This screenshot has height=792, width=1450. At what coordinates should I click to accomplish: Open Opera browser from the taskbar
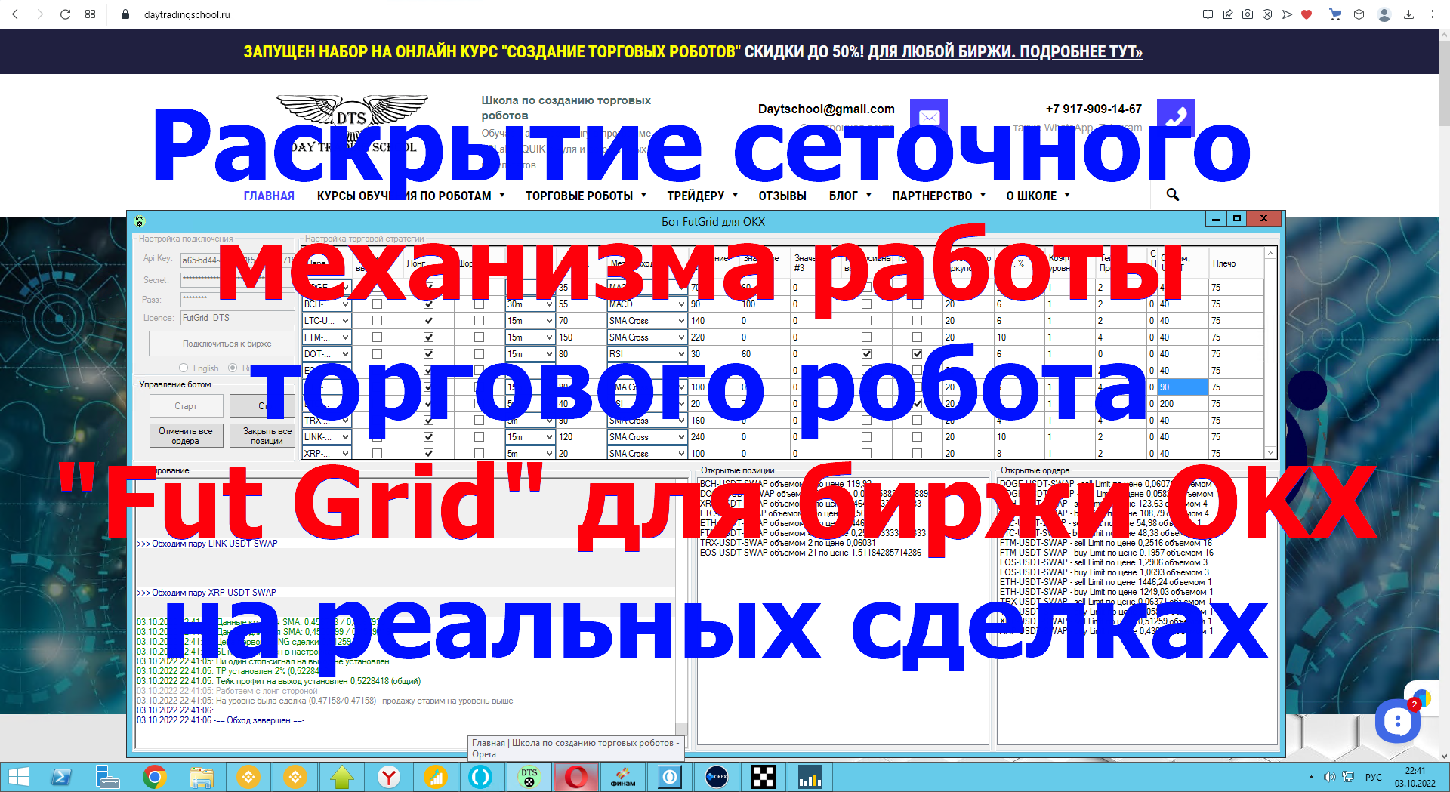[576, 777]
